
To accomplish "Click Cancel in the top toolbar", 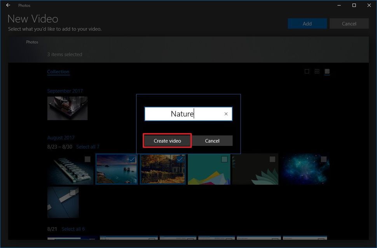I will click(x=349, y=23).
